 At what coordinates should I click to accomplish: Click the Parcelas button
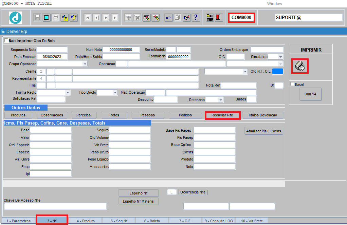(x=84, y=115)
